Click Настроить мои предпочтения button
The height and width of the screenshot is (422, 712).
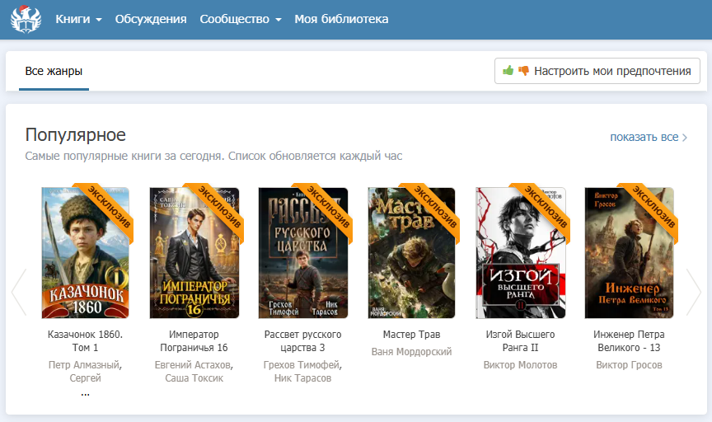point(597,71)
